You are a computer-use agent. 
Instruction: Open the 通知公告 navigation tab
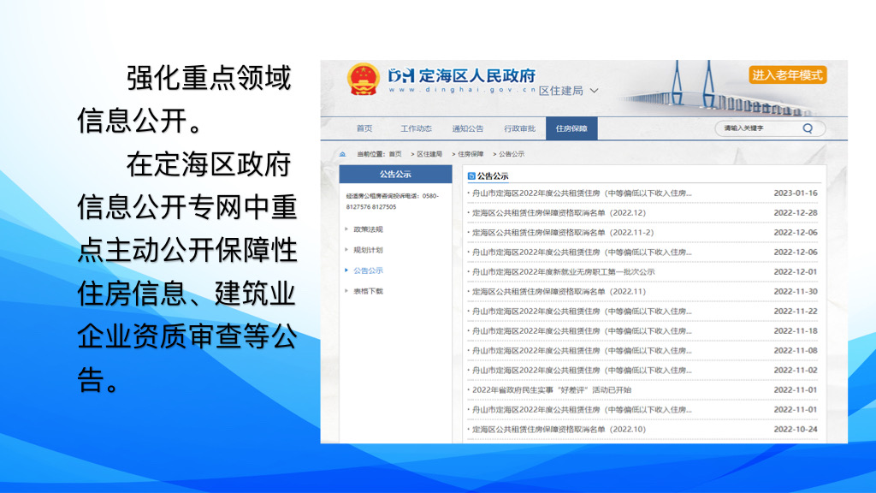pyautogui.click(x=468, y=128)
